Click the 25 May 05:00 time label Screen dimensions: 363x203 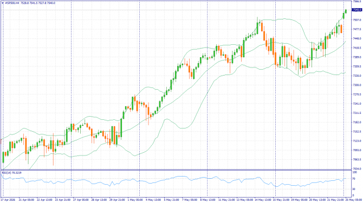click(353, 200)
